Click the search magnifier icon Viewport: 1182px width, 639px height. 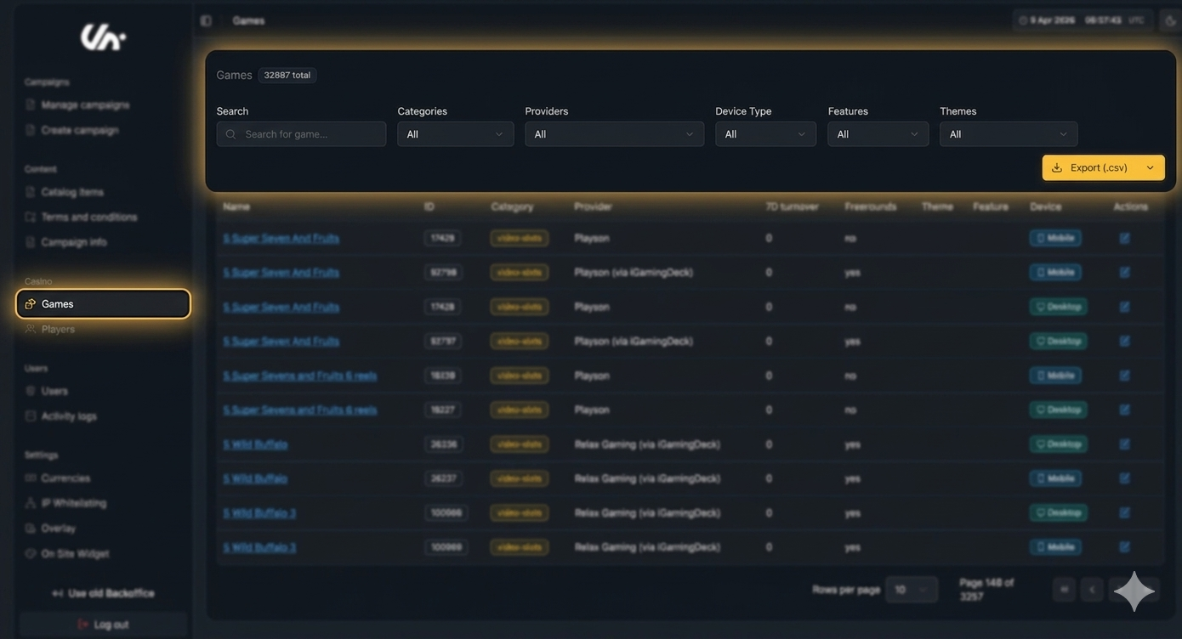(230, 134)
